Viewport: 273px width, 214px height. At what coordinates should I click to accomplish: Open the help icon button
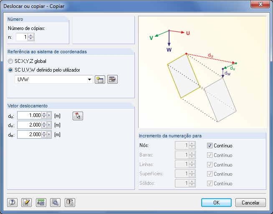(13, 202)
